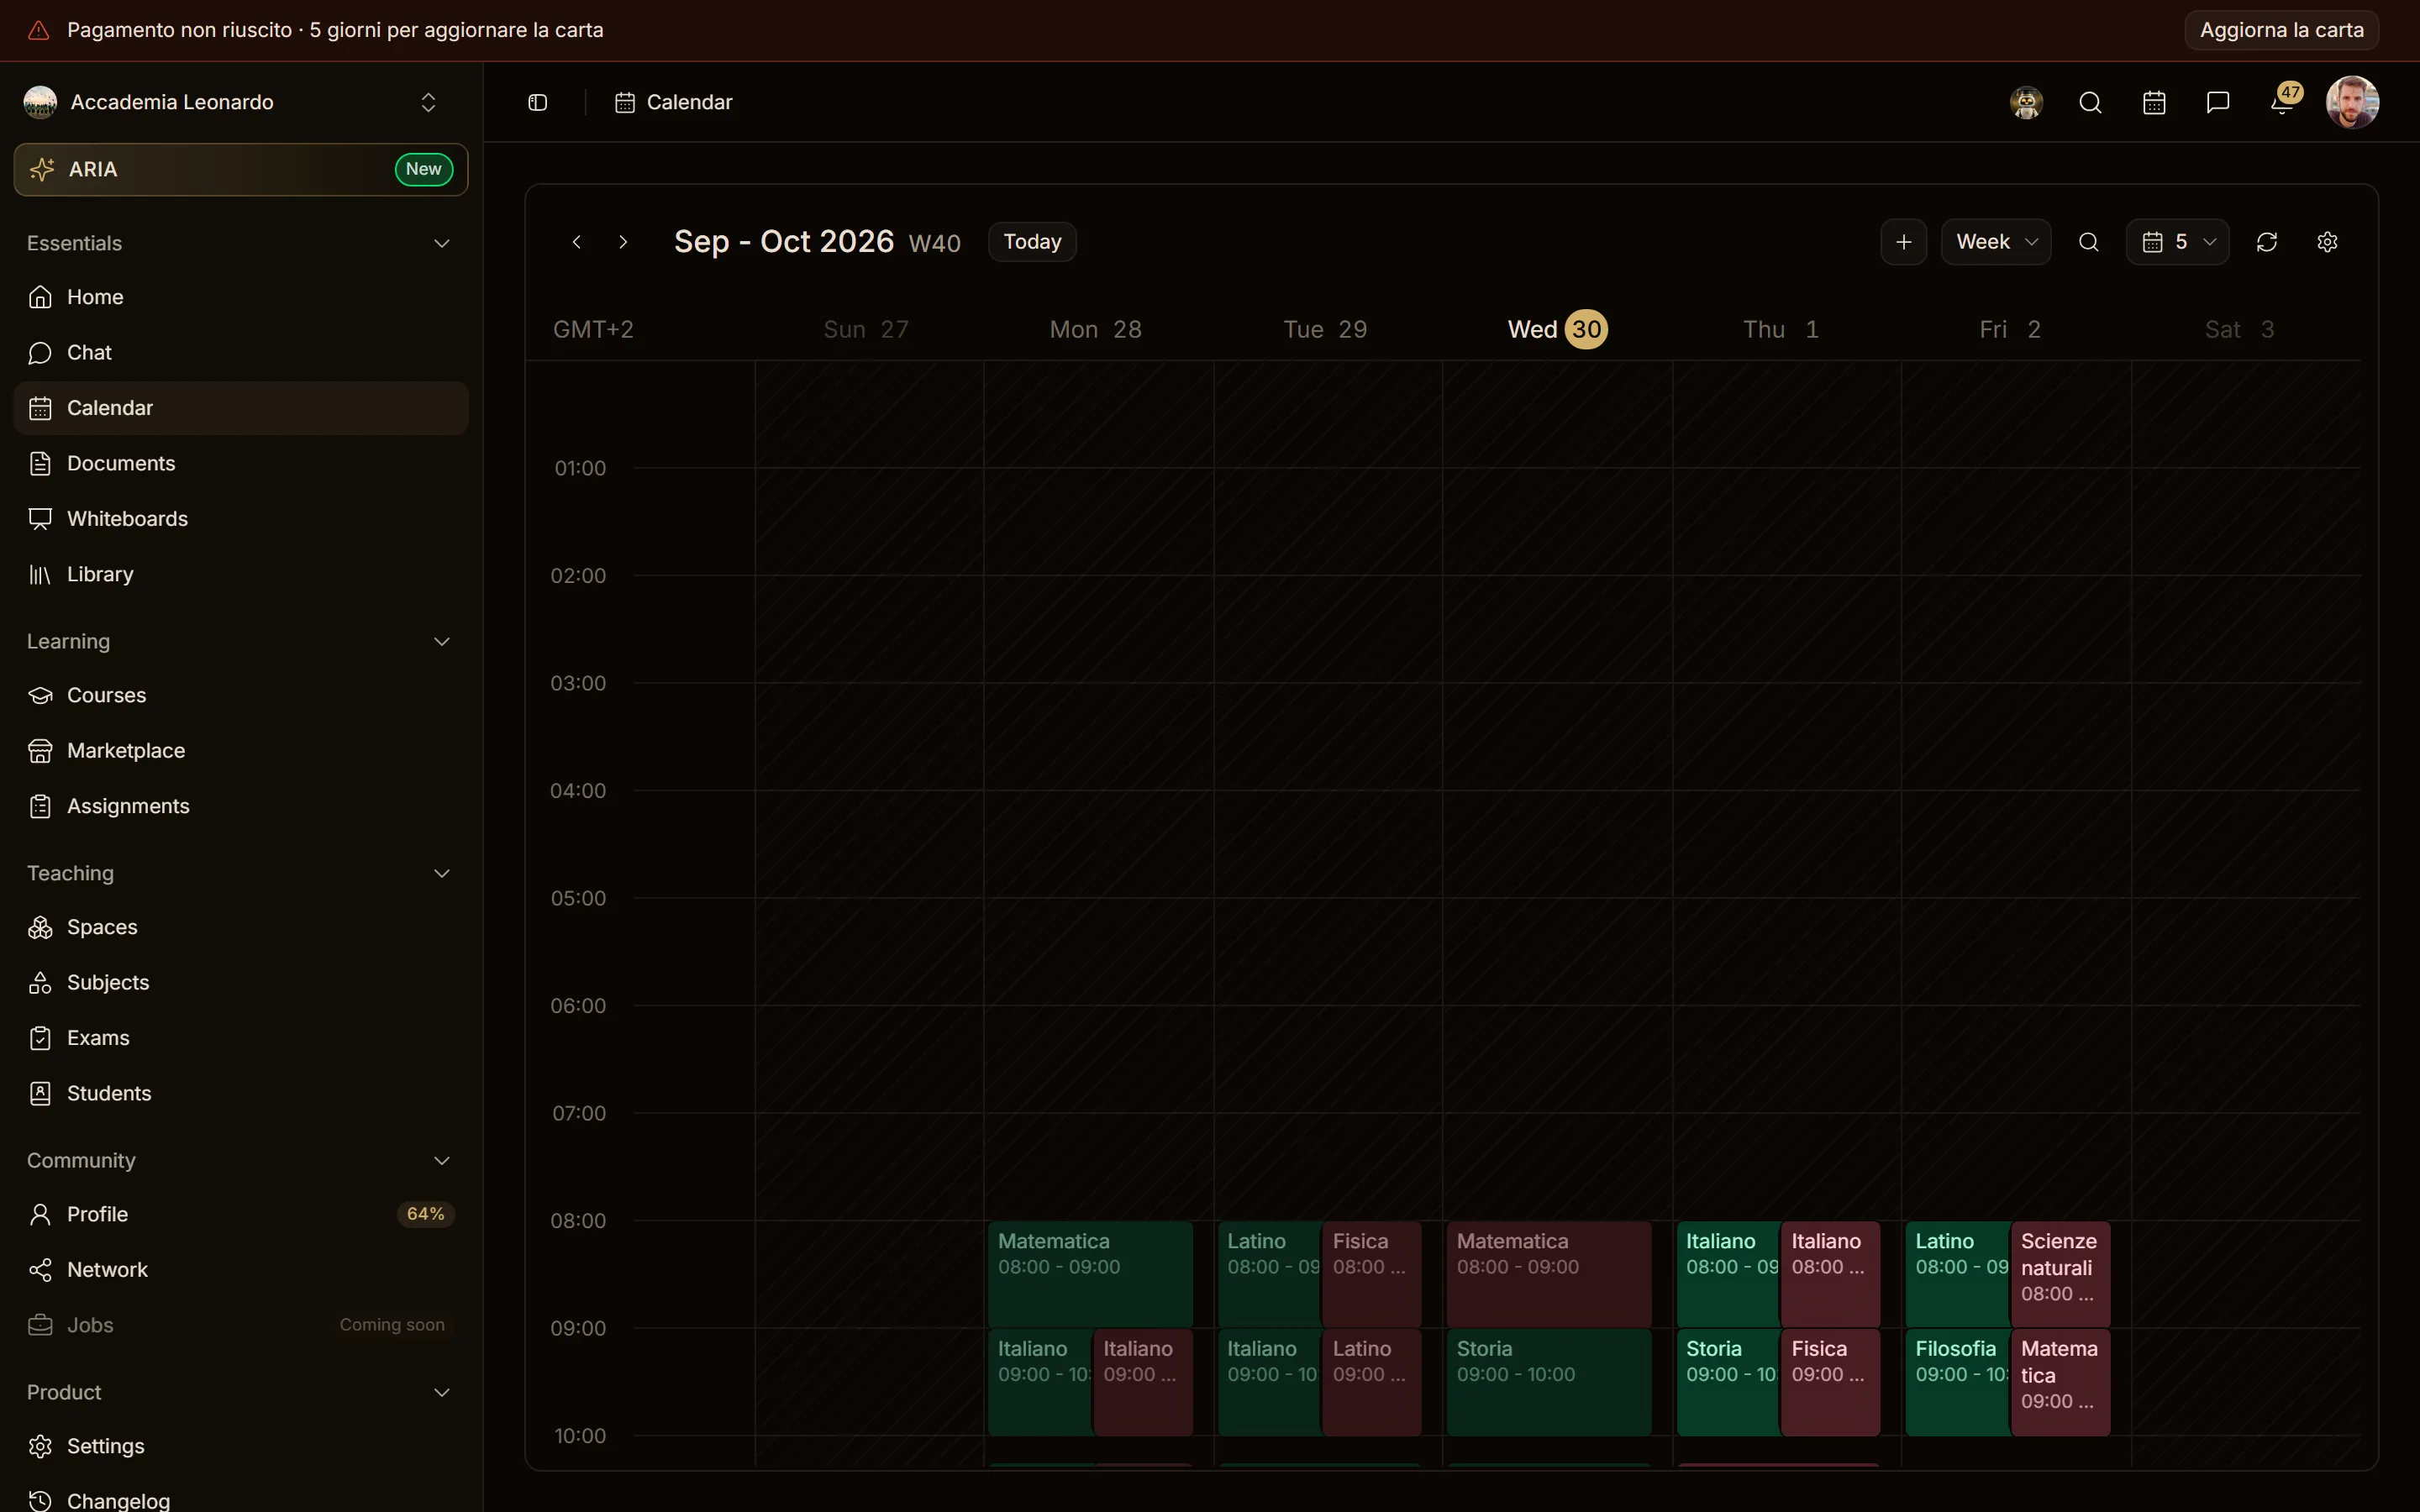The width and height of the screenshot is (2420, 1512).
Task: Open Wednesday Storia 09:00 event
Action: click(x=1549, y=1382)
